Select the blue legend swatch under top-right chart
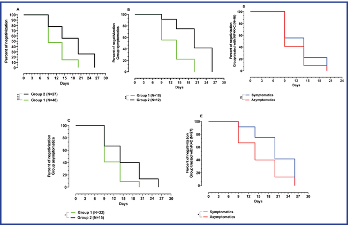 (247, 94)
